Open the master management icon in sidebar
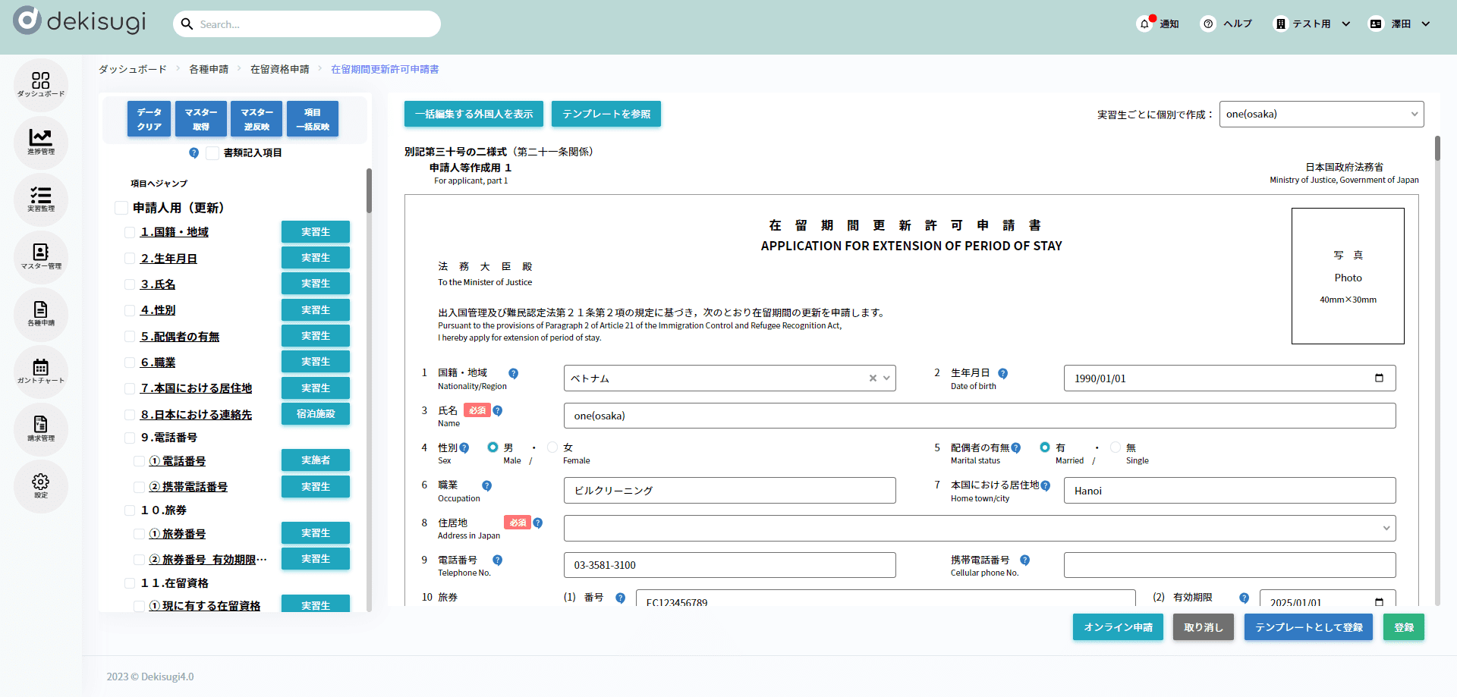Viewport: 1457px width, 697px height. pyautogui.click(x=41, y=256)
